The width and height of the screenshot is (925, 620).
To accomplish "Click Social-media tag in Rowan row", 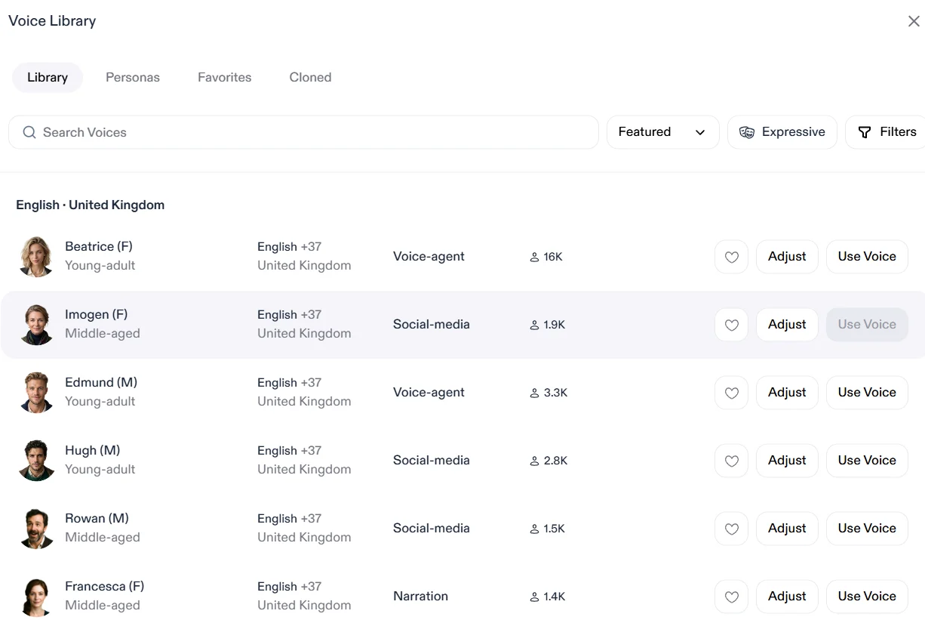I will [432, 529].
